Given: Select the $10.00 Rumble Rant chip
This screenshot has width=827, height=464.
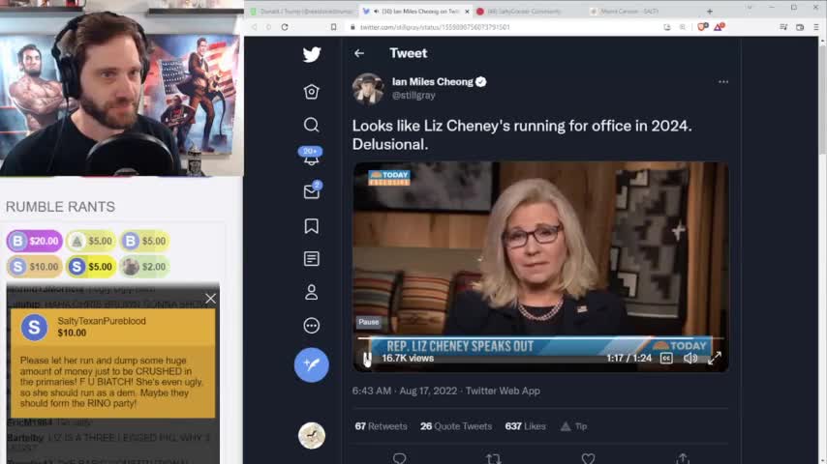Looking at the screenshot, I should 34,267.
